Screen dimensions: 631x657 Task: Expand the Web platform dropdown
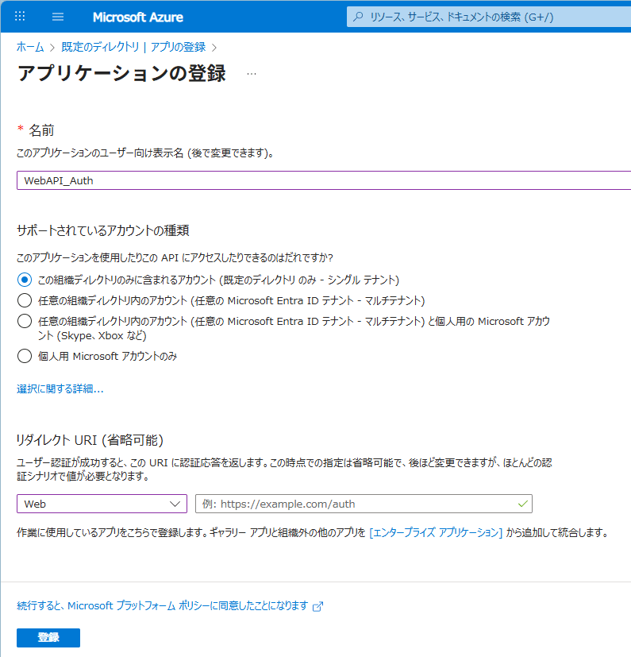(102, 504)
